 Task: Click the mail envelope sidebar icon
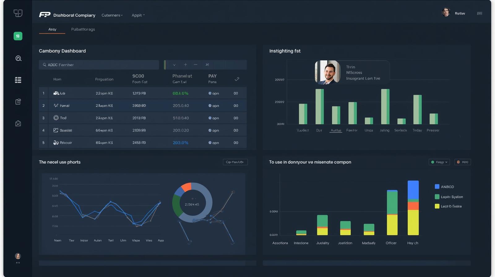pos(18,124)
